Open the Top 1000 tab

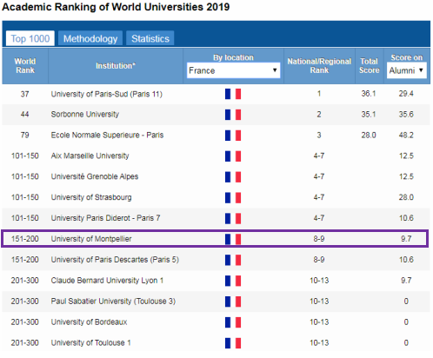tap(30, 38)
